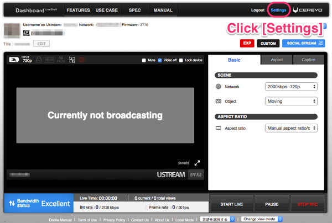Viewport: 332px width, 223px height.
Task: Click the Firmware: 3776 text
Action: tap(135, 25)
